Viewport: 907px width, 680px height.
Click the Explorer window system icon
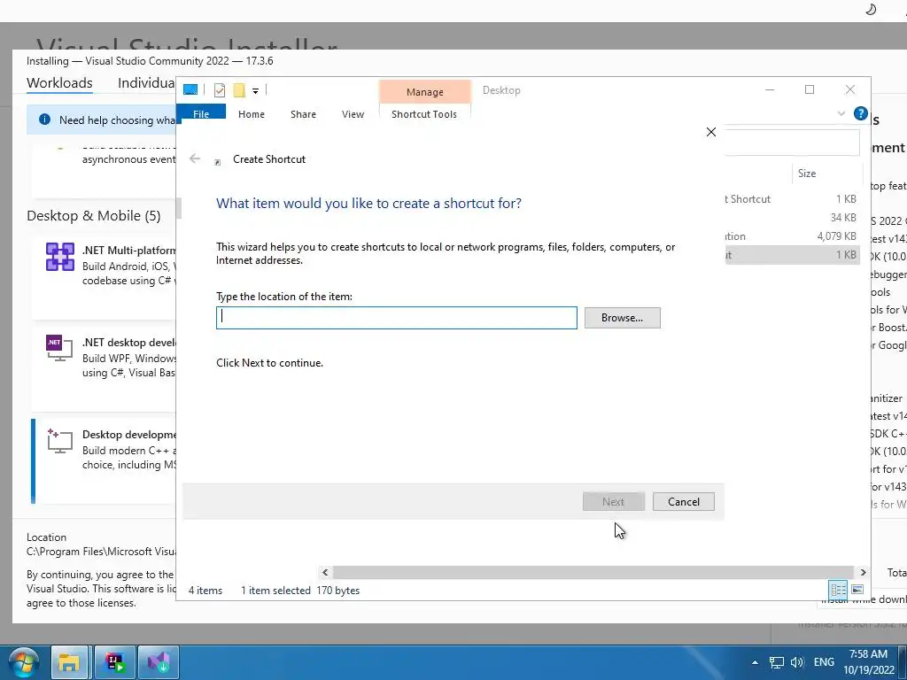pos(190,89)
